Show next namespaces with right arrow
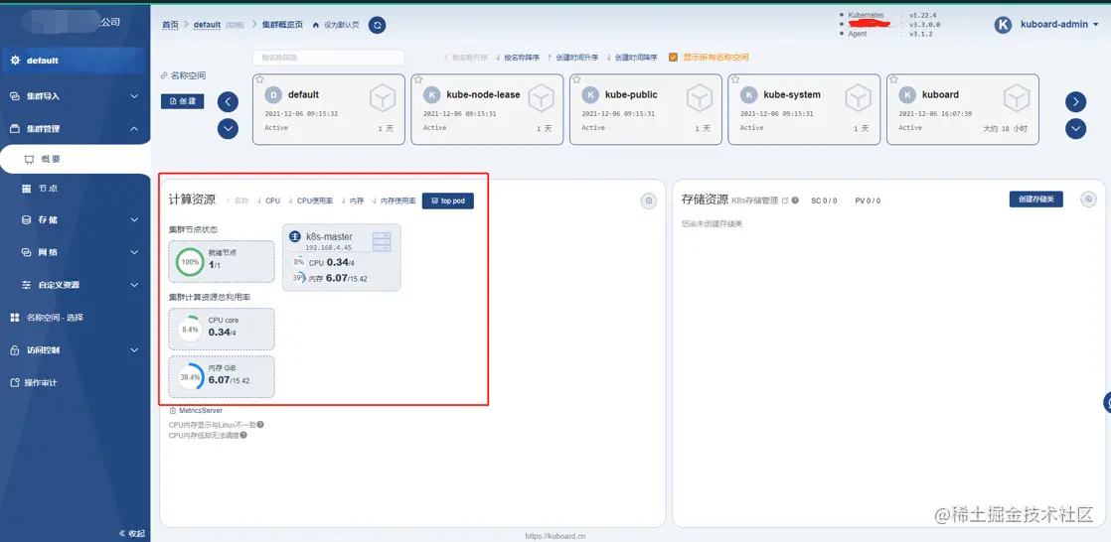1111x542 pixels. pos(1075,102)
